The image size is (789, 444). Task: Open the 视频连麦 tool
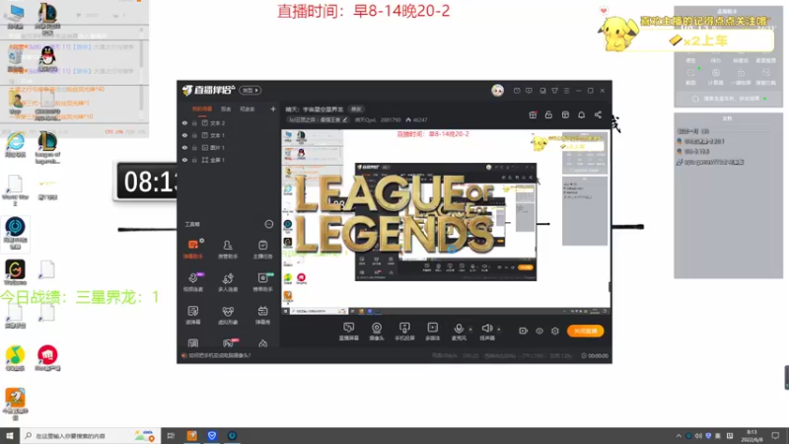[x=193, y=282]
